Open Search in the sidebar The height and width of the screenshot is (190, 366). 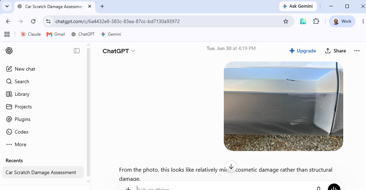(18, 81)
